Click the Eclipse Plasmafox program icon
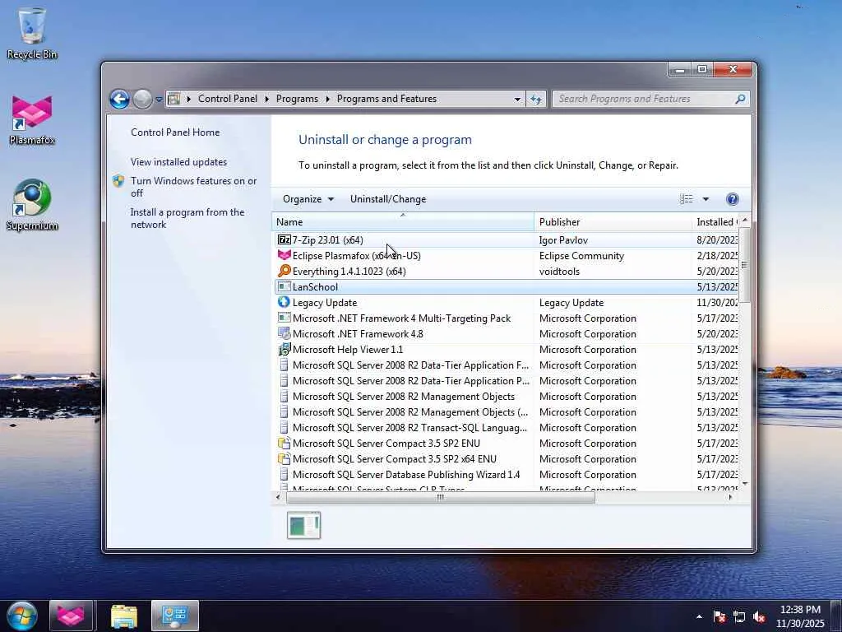The image size is (842, 632). pos(284,255)
